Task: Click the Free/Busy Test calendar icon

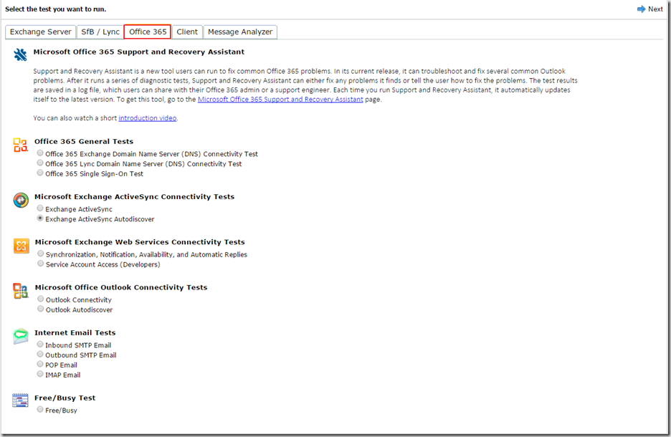Action: (x=21, y=400)
